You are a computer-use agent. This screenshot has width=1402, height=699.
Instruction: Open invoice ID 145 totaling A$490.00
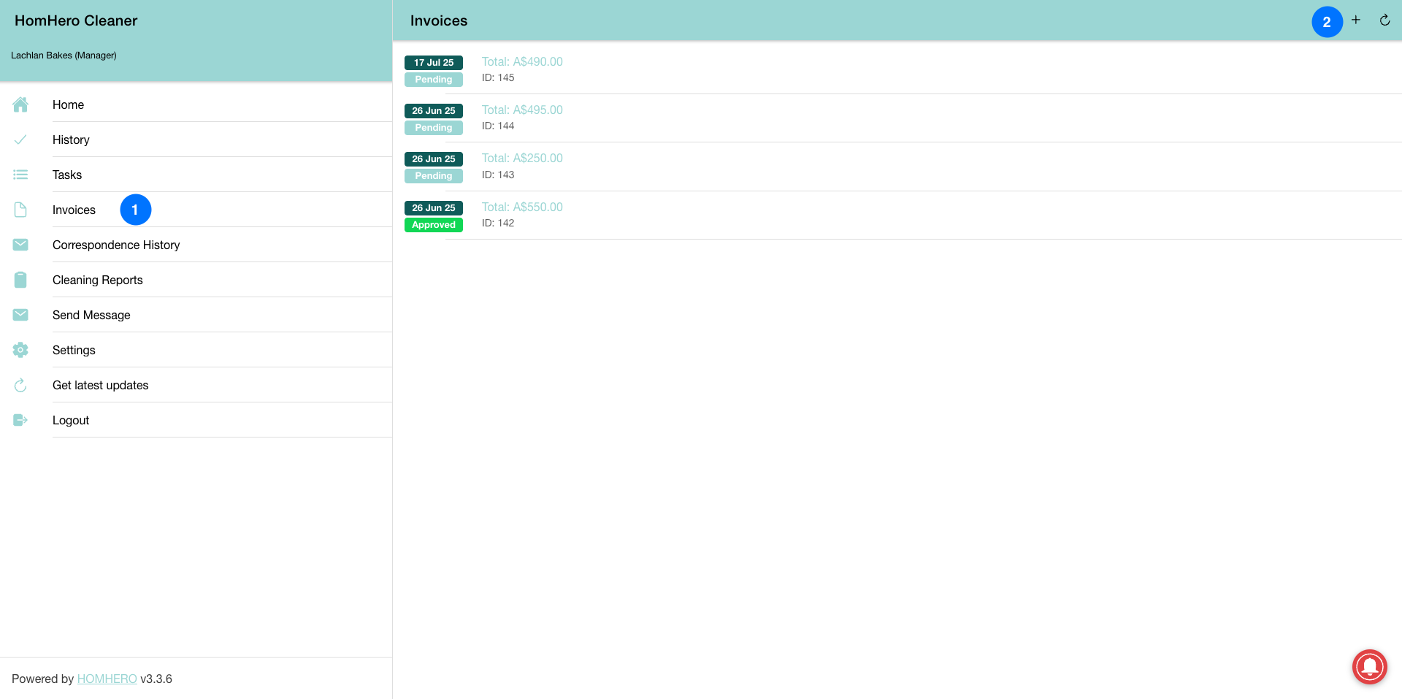[x=522, y=69]
